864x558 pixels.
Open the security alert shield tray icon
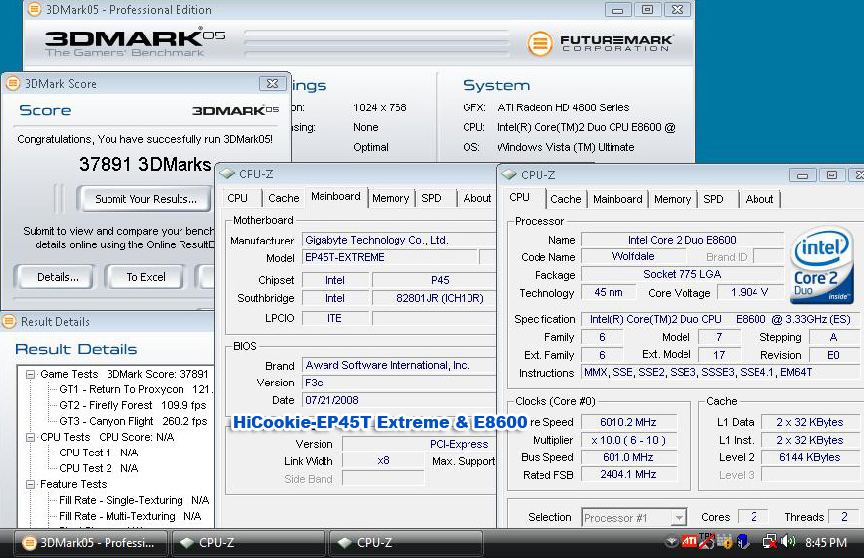[725, 542]
